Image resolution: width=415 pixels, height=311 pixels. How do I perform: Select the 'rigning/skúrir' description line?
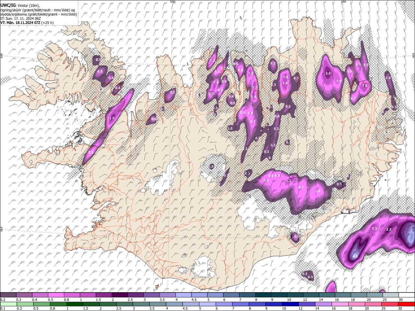tap(38, 10)
